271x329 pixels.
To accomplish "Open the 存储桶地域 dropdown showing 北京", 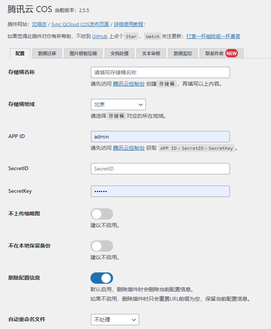I will click(118, 105).
